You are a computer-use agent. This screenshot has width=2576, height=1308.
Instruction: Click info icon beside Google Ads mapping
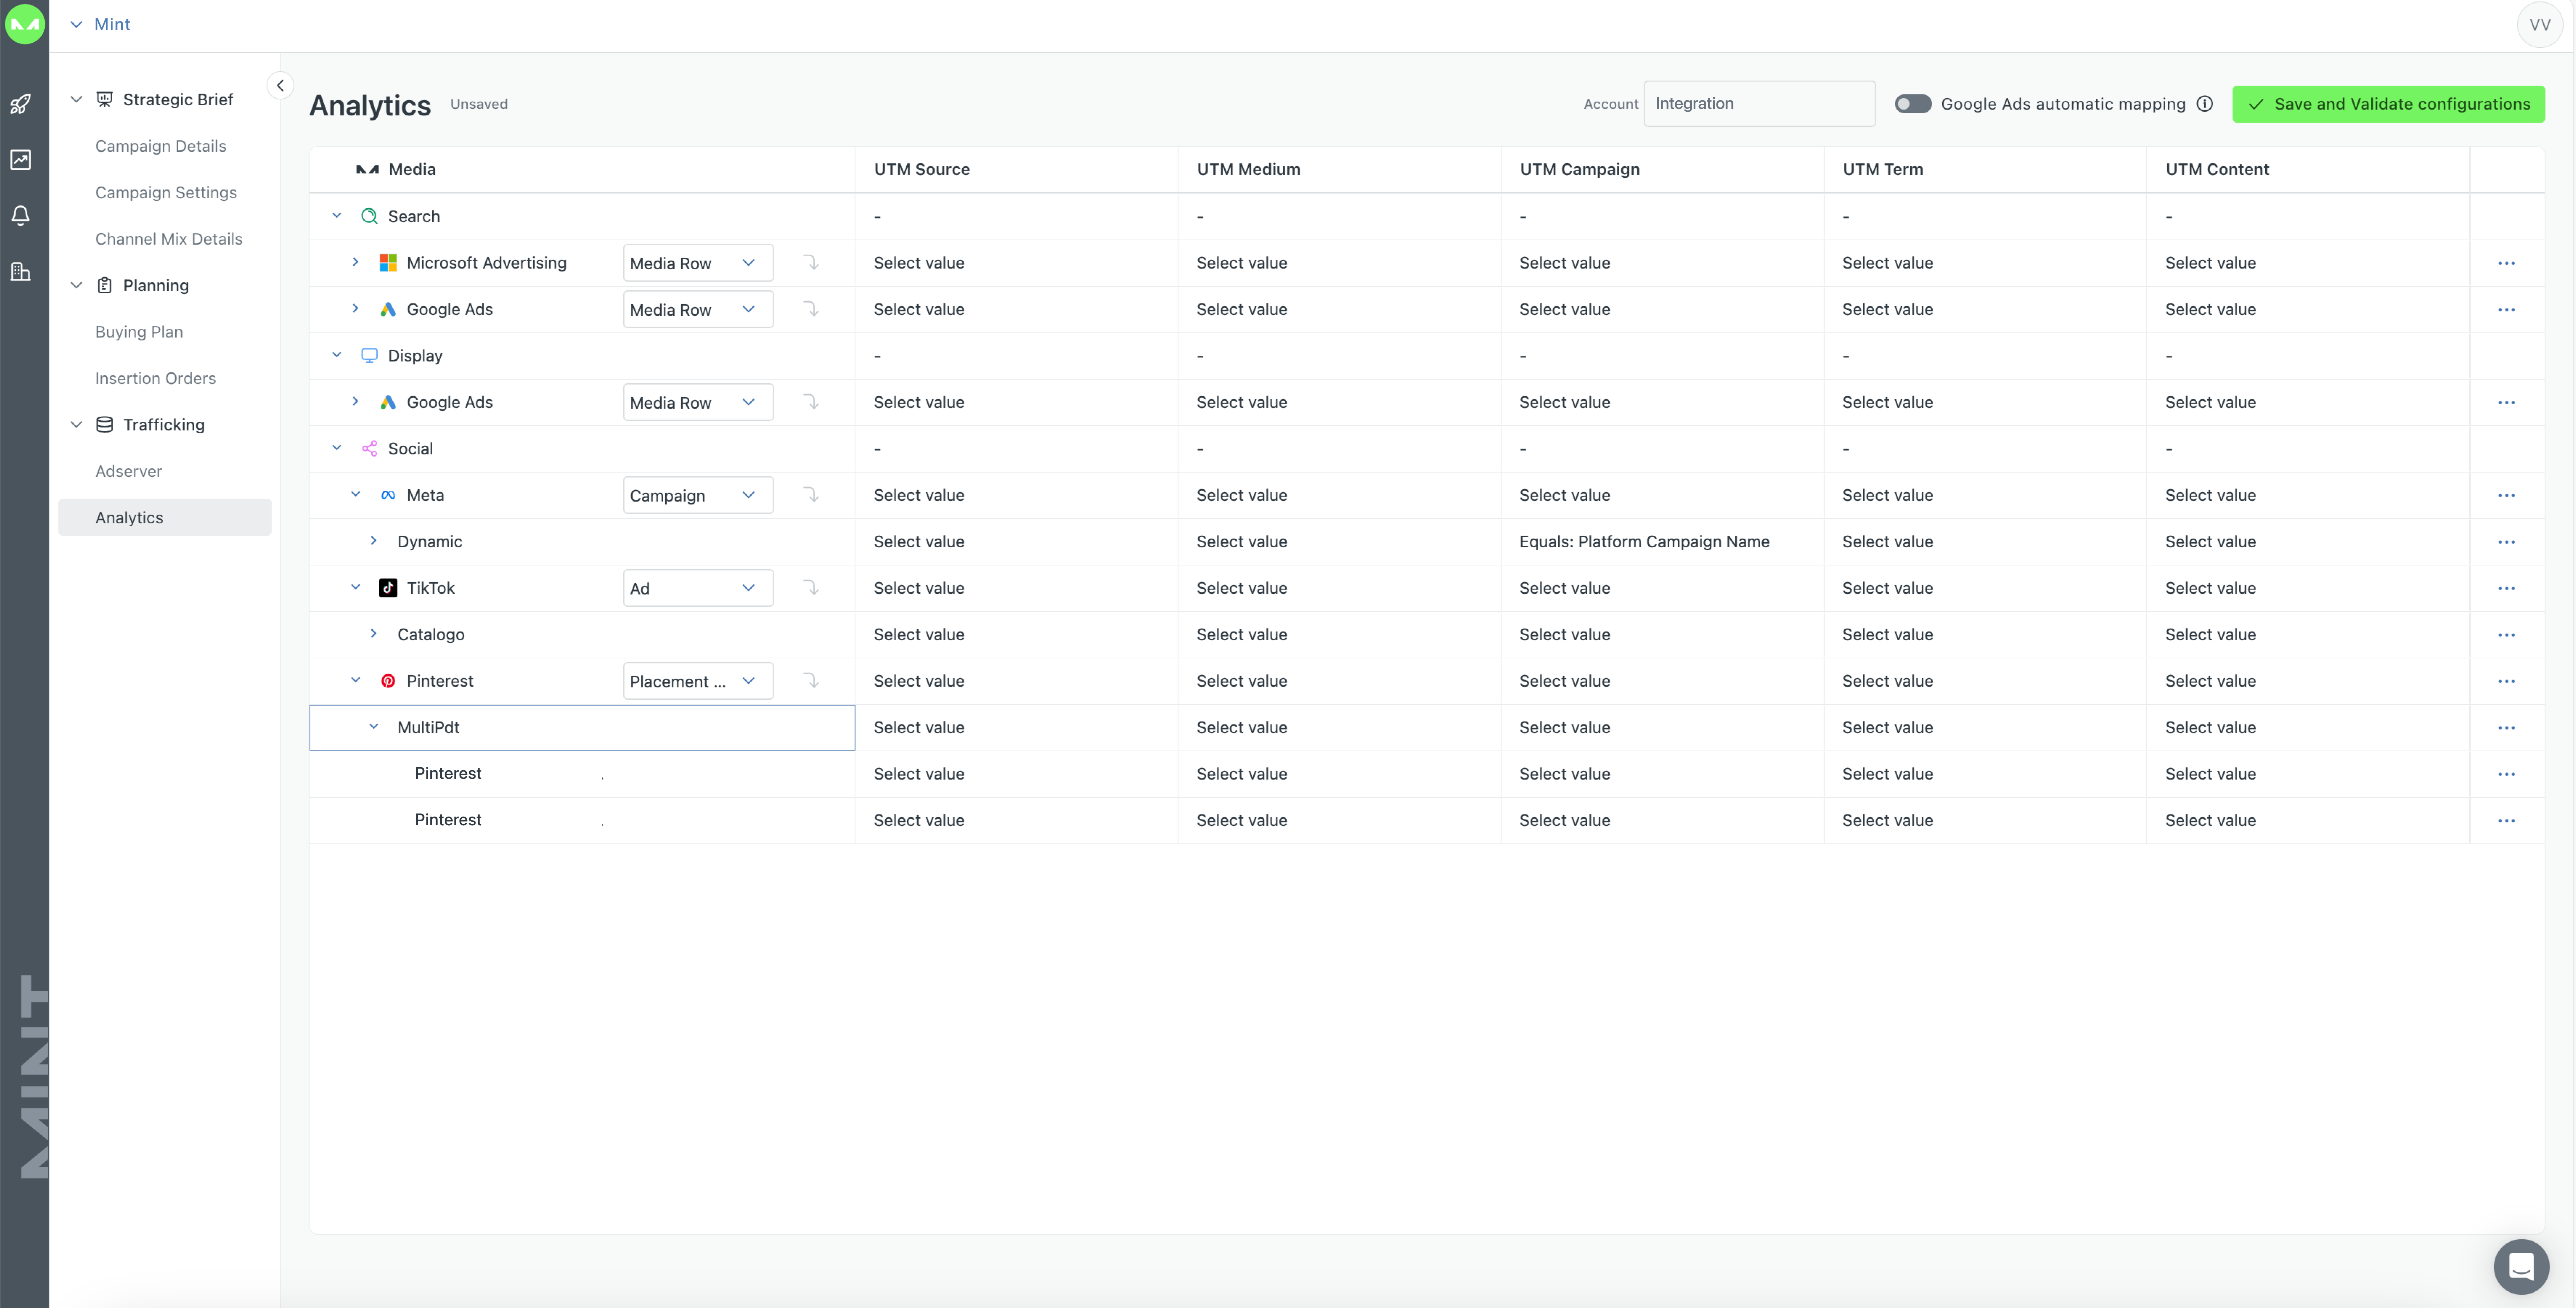(2205, 104)
